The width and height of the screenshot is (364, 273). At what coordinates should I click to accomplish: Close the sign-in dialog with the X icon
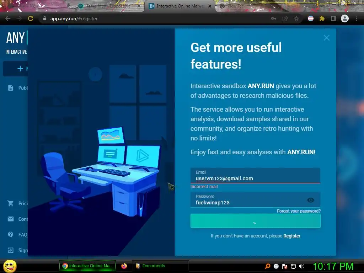[x=326, y=38]
